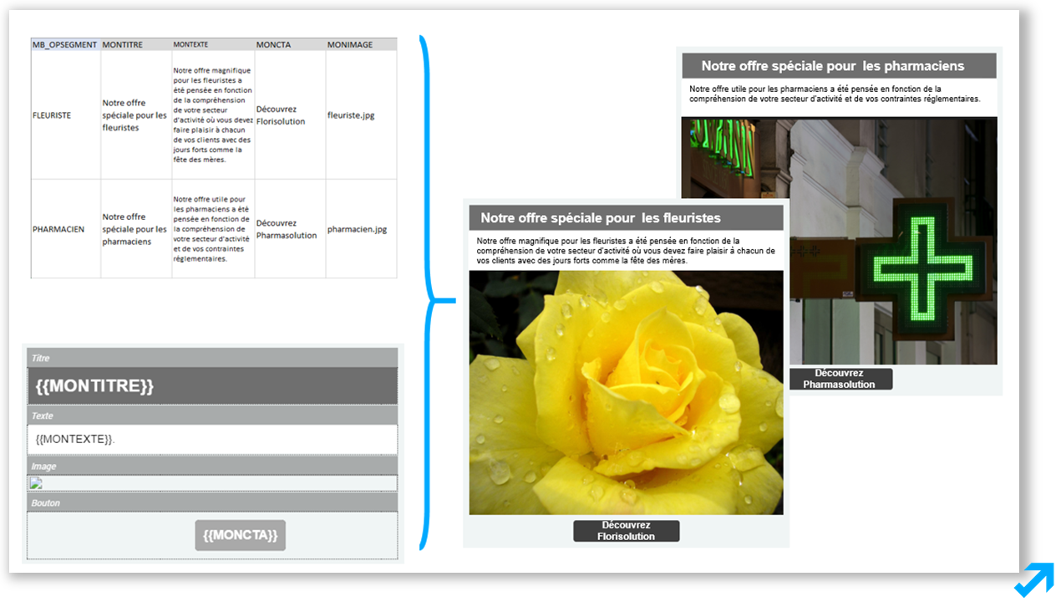The image size is (1061, 607).
Task: Select the MB_OPSEGMENT column header
Action: (x=65, y=44)
